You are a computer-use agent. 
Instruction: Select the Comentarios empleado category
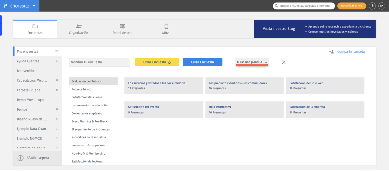click(93, 113)
